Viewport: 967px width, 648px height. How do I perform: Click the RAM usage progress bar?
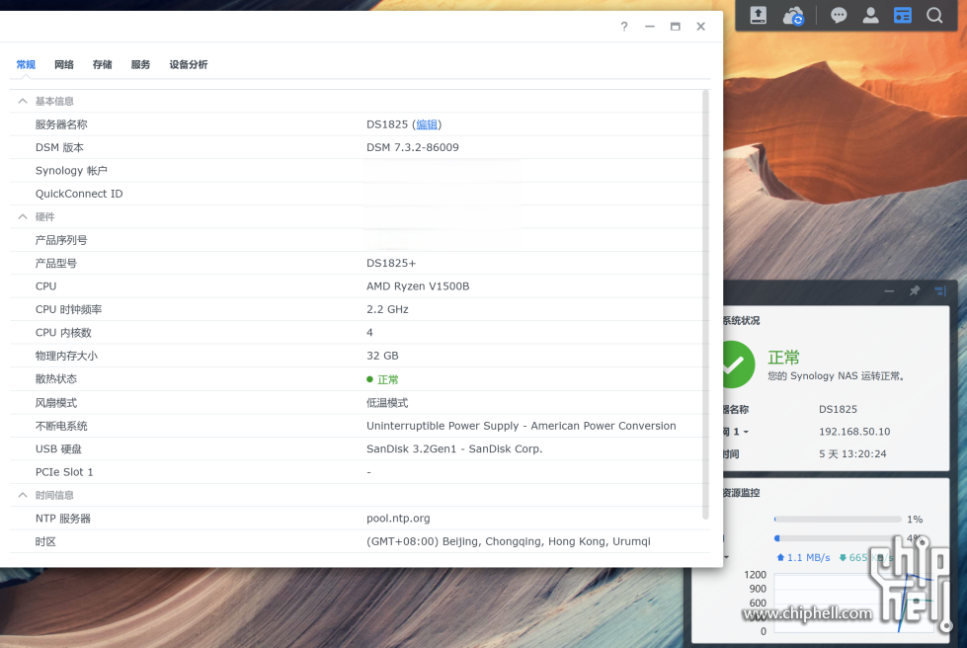(x=840, y=538)
